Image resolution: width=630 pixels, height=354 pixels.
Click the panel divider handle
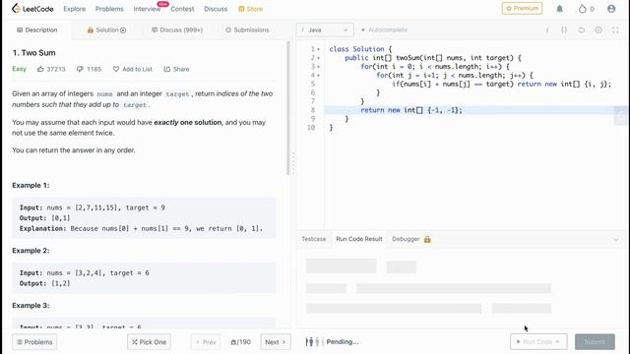tap(293, 163)
